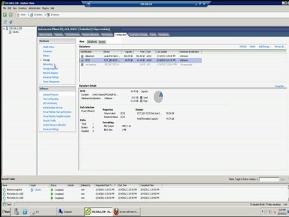Click the Add Storage link

click(x=265, y=46)
